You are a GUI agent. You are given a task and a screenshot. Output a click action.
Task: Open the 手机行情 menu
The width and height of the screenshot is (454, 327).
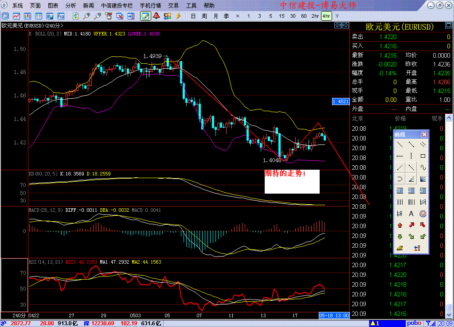151,5
